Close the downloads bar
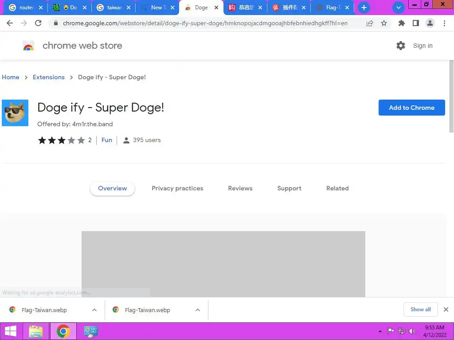 (446, 309)
